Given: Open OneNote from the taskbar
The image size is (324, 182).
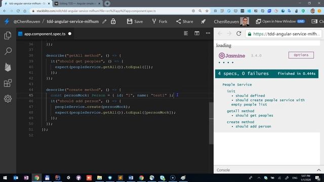Looking at the screenshot, I should [26, 177].
